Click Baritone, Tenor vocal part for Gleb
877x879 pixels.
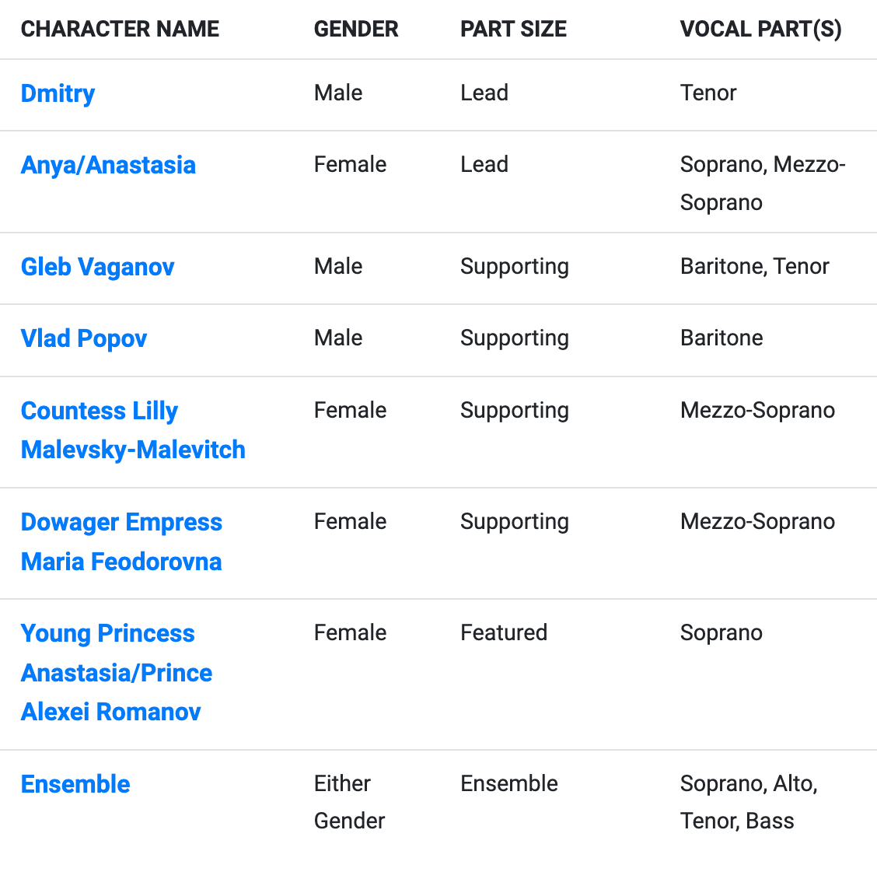[x=754, y=267]
